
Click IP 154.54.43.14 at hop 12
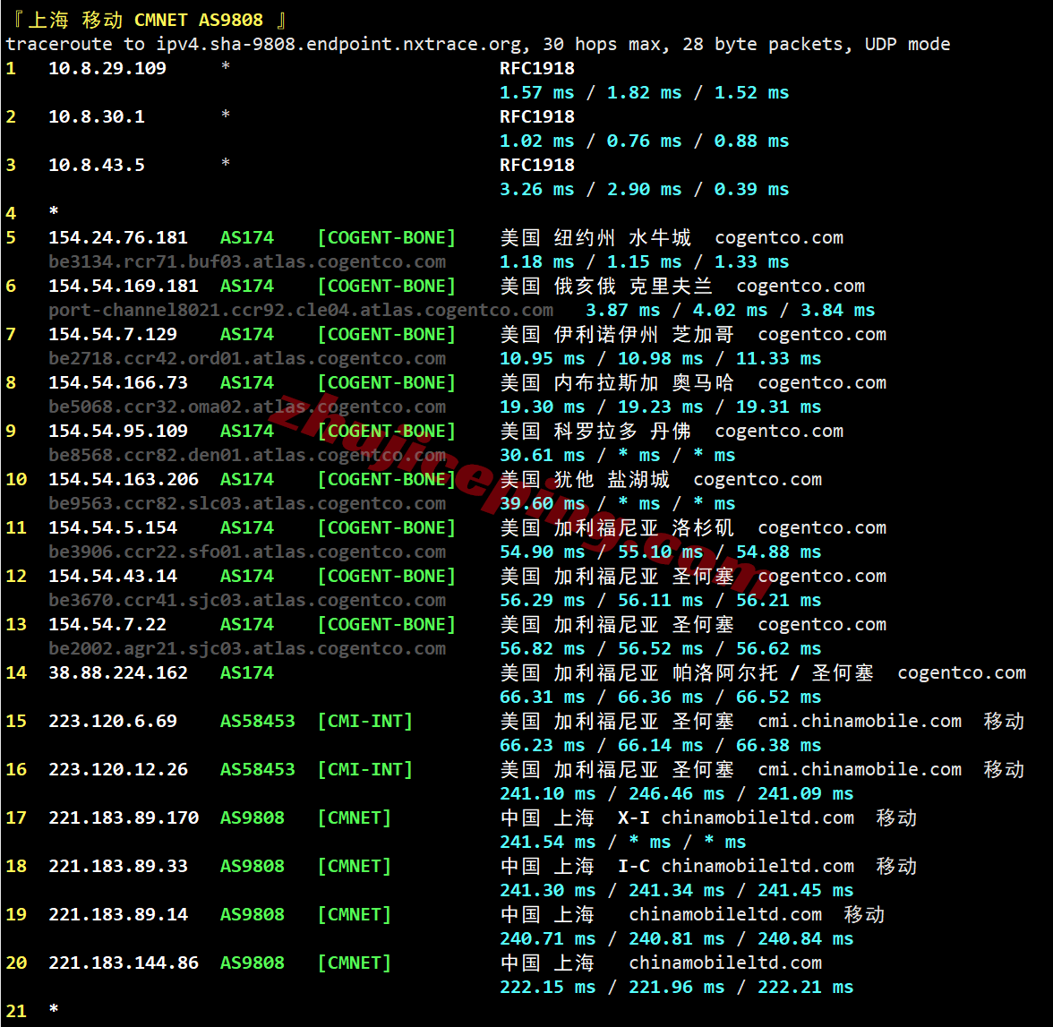pyautogui.click(x=113, y=577)
